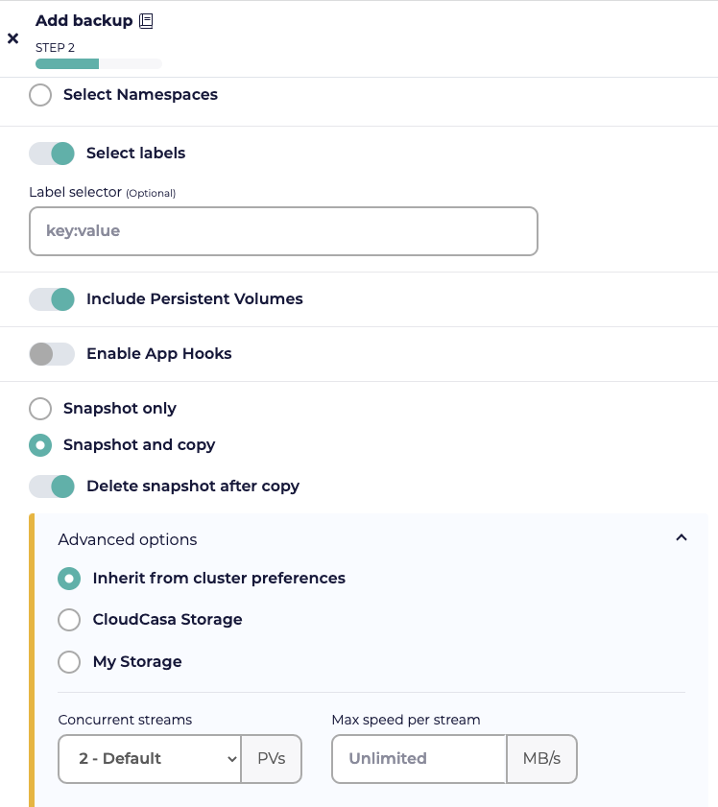Click the Step 2 progress bar
The width and height of the screenshot is (718, 807).
pyautogui.click(x=98, y=64)
